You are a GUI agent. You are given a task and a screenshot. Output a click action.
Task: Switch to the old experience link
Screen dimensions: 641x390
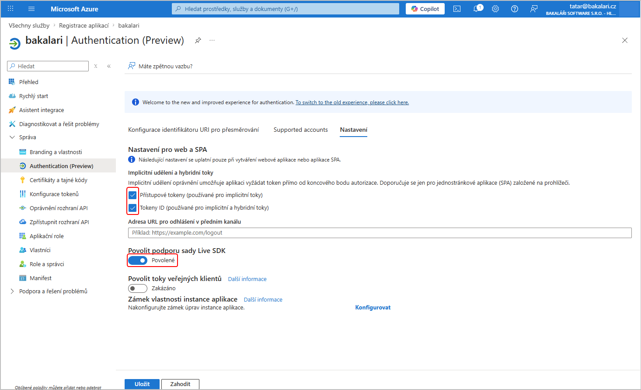[x=352, y=102]
